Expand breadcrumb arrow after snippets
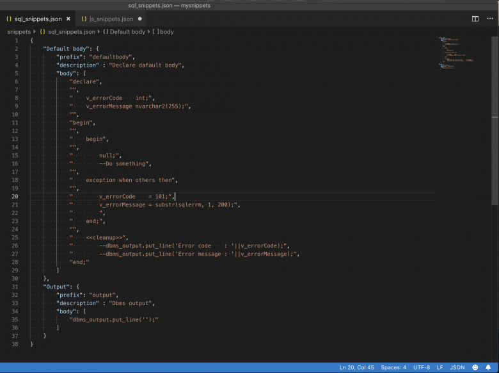Viewport: 499px width, 373px height. (x=35, y=31)
